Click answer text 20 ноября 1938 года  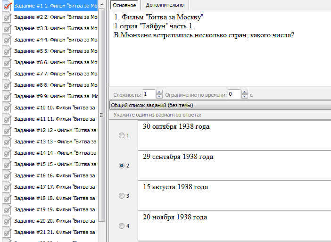point(175,217)
